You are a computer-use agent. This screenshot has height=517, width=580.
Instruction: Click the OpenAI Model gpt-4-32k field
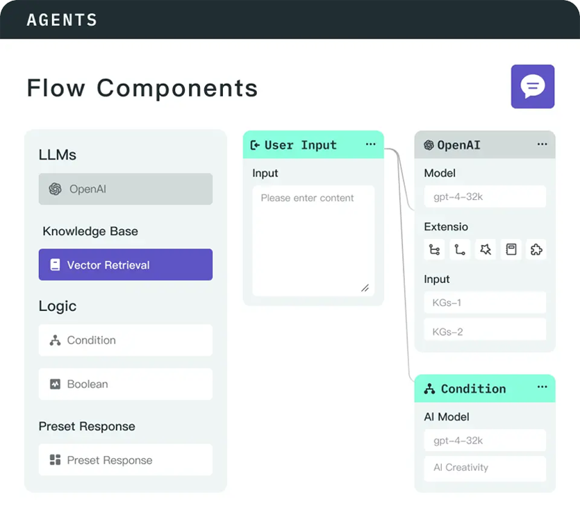pyautogui.click(x=485, y=197)
